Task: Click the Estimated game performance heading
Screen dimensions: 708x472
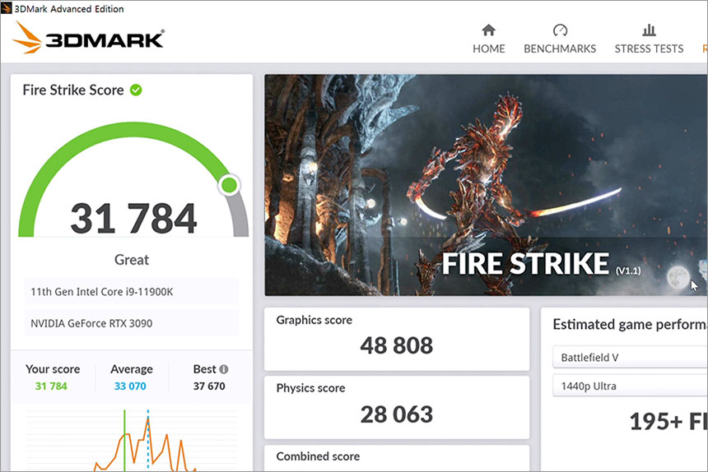Action: coord(630,325)
